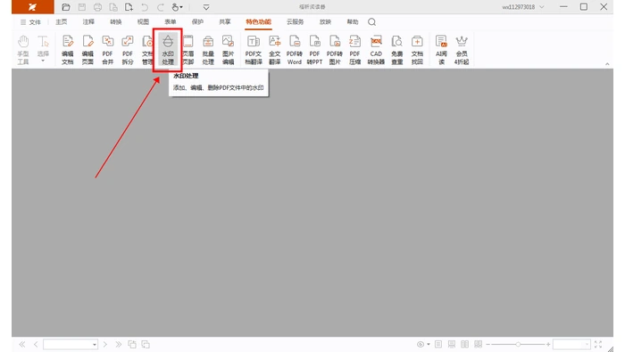Viewport: 625px width, 352px height.
Task: Open the 文件 file menu
Action: tap(30, 22)
